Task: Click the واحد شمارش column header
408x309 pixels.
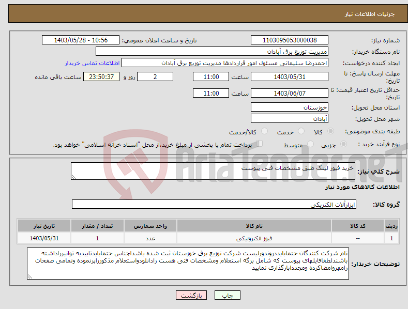Action: [x=150, y=226]
